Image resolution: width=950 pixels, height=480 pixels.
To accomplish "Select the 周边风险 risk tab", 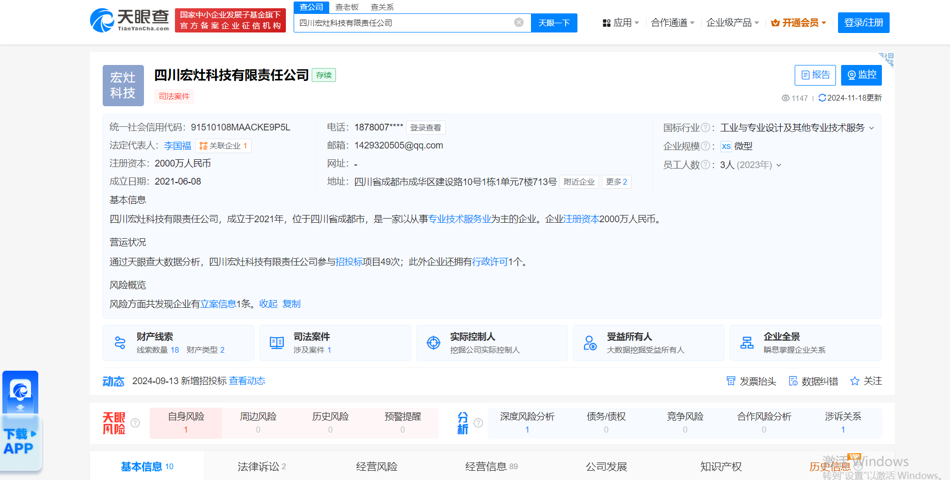I will point(258,423).
